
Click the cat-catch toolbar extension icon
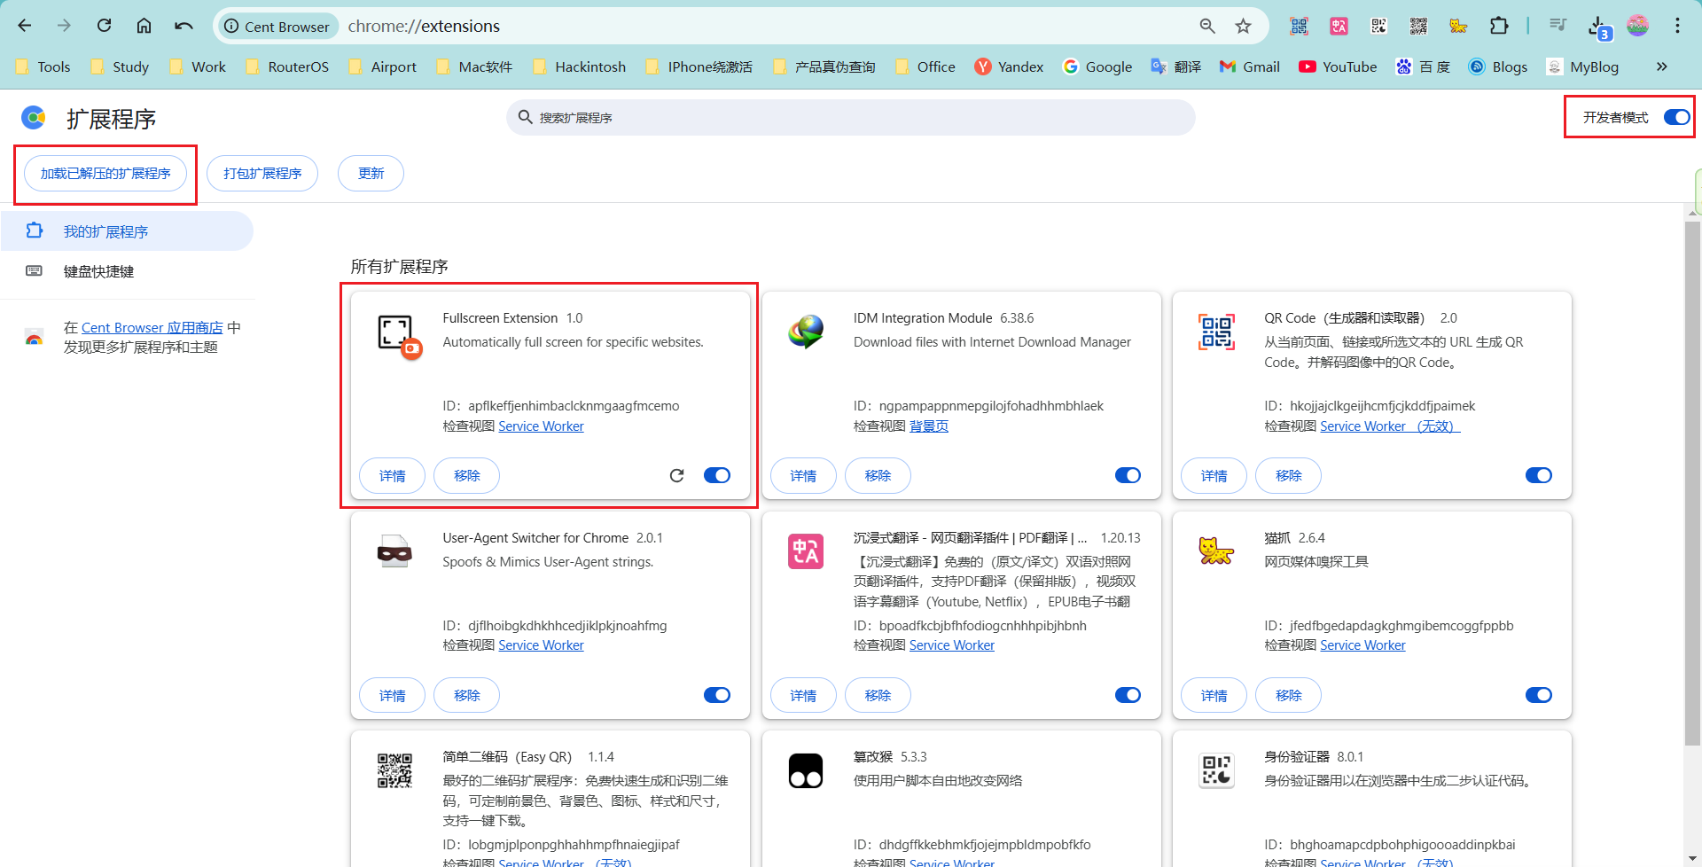(1458, 26)
